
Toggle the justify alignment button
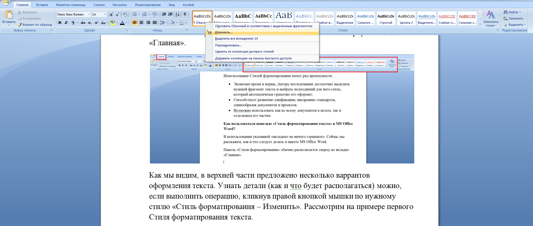pos(155,23)
